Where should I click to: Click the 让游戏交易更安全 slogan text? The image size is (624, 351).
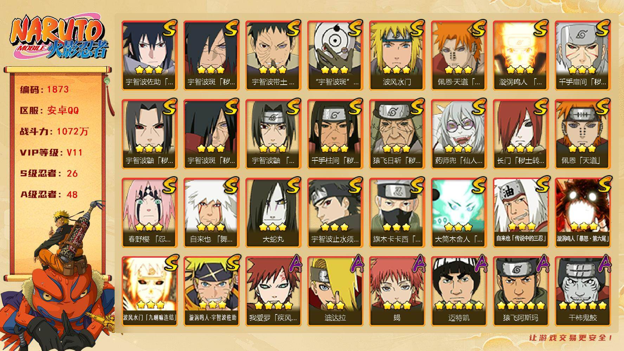pyautogui.click(x=571, y=338)
